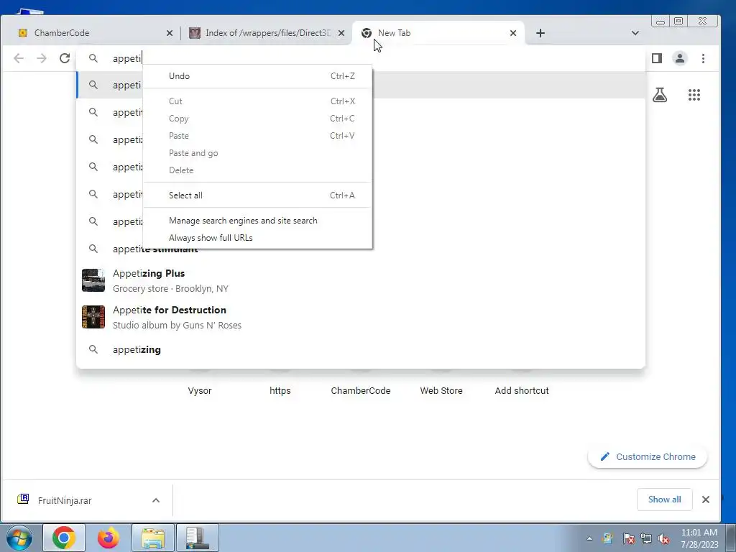Toggle Always show full URLs
The height and width of the screenshot is (552, 736).
click(x=257, y=237)
